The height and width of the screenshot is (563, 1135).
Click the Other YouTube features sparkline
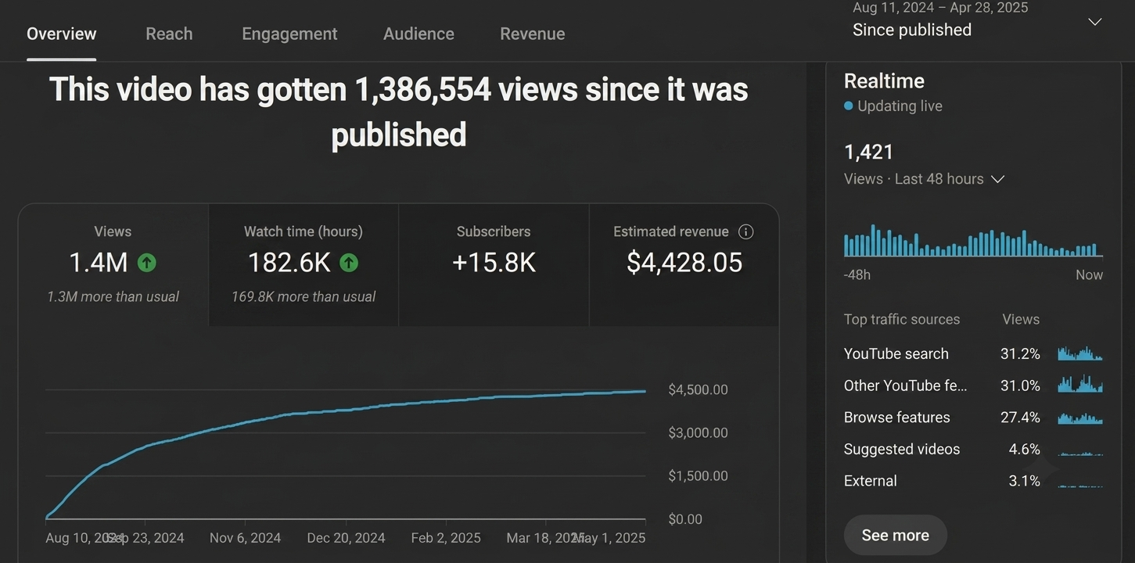click(1080, 384)
